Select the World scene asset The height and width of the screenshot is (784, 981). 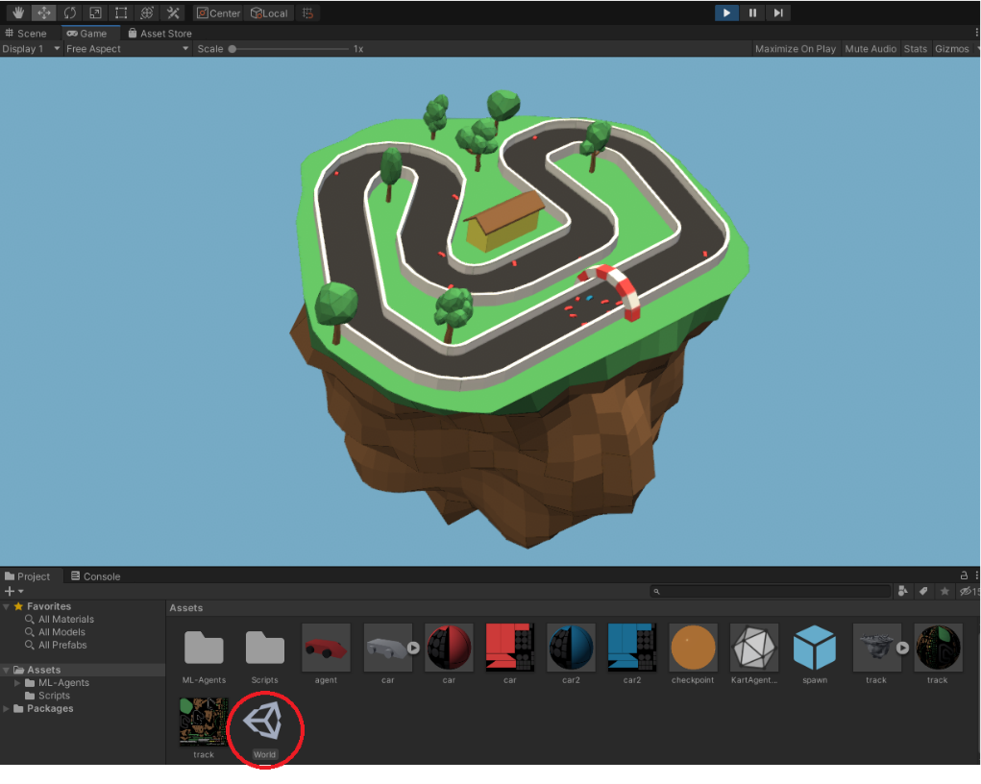[263, 722]
